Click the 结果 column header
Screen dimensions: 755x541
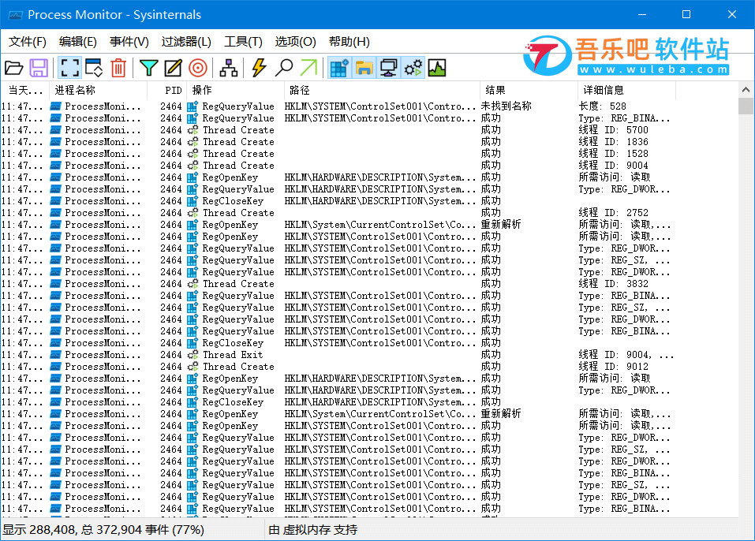[529, 90]
